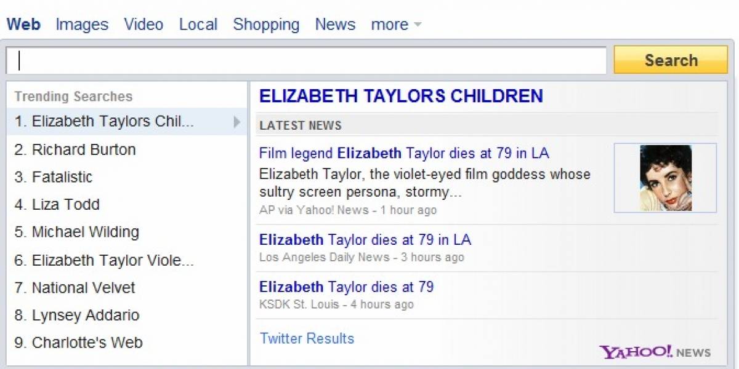Expand the 'more' dropdown menu
This screenshot has width=739, height=369.
(x=396, y=25)
